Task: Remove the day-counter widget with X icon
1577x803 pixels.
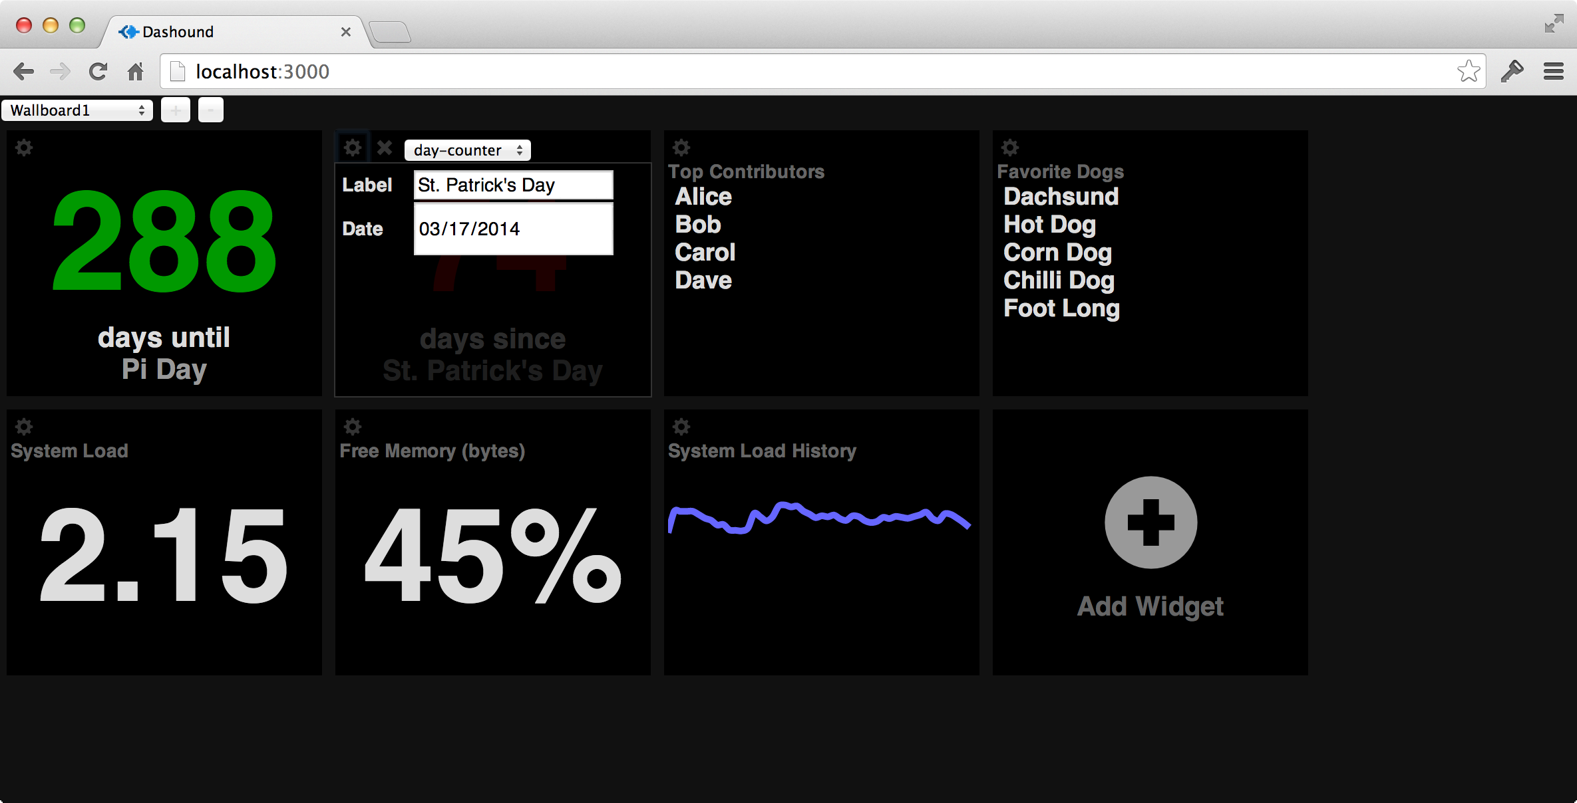Action: pyautogui.click(x=385, y=148)
